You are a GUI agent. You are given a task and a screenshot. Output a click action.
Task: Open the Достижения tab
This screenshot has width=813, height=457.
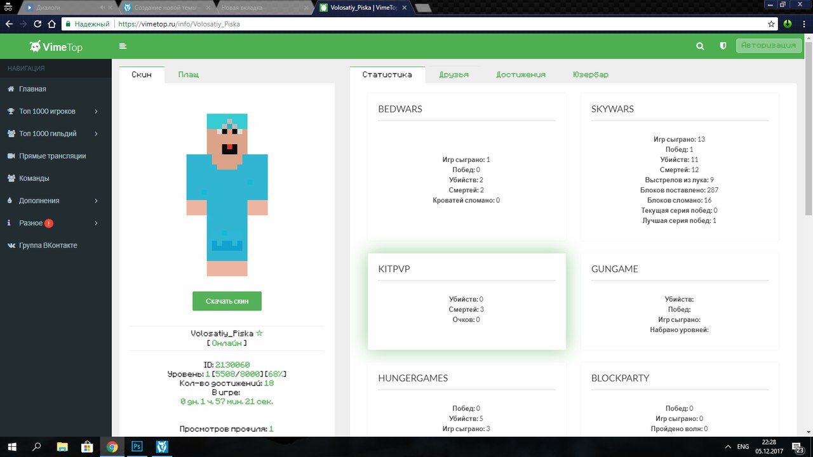[x=520, y=74]
